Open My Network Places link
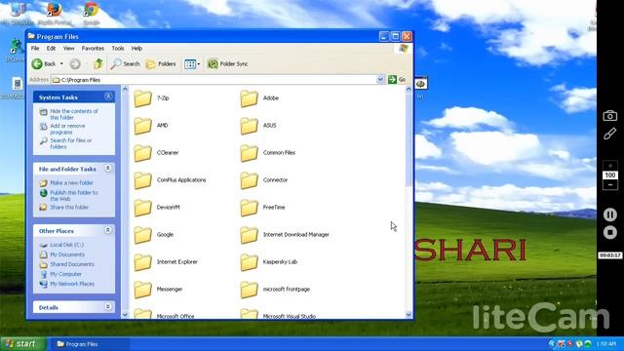Viewport: 624px width, 351px height. point(72,284)
